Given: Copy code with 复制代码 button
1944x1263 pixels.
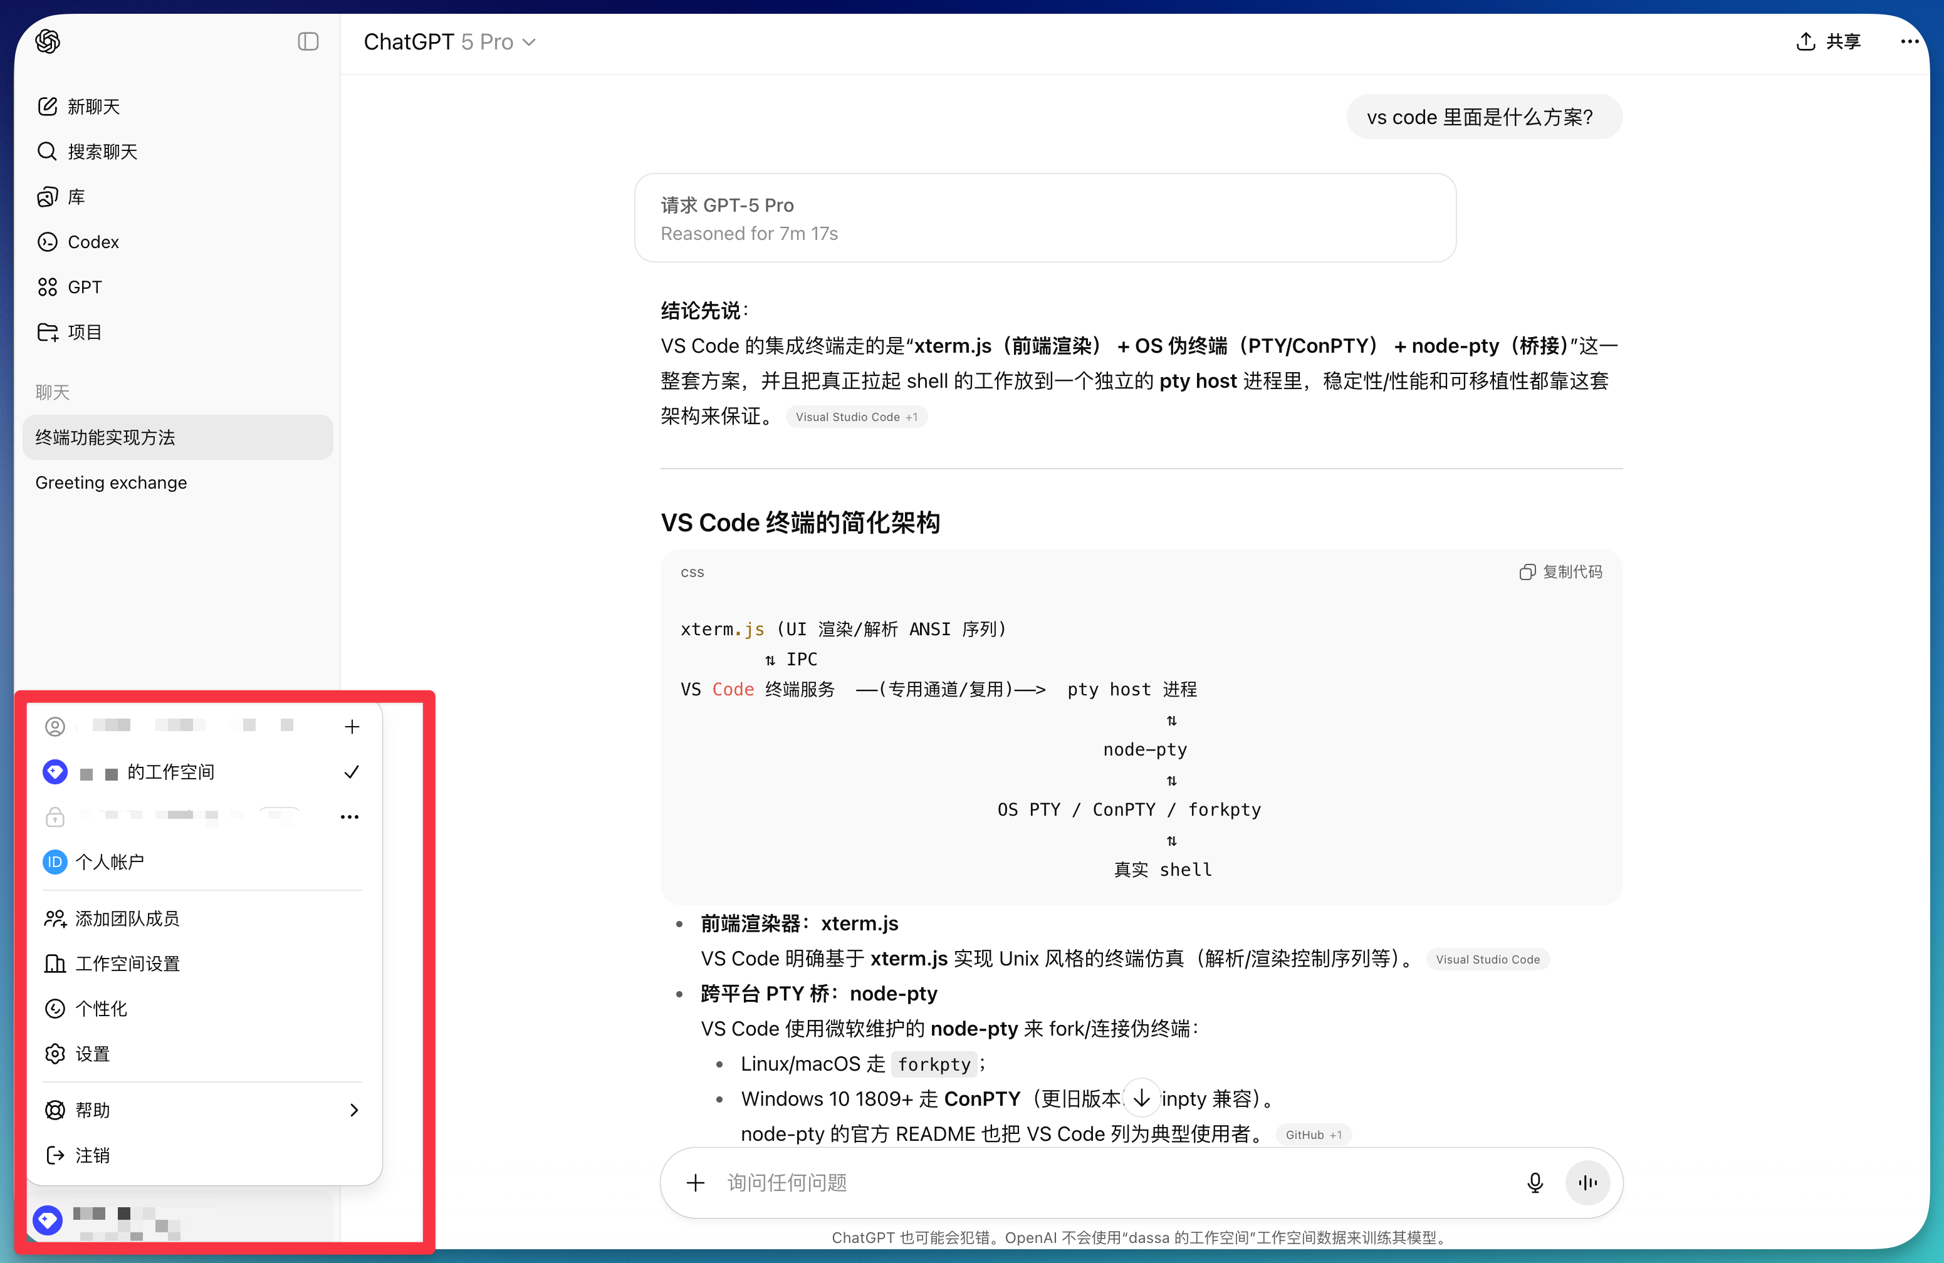Looking at the screenshot, I should click(x=1560, y=573).
